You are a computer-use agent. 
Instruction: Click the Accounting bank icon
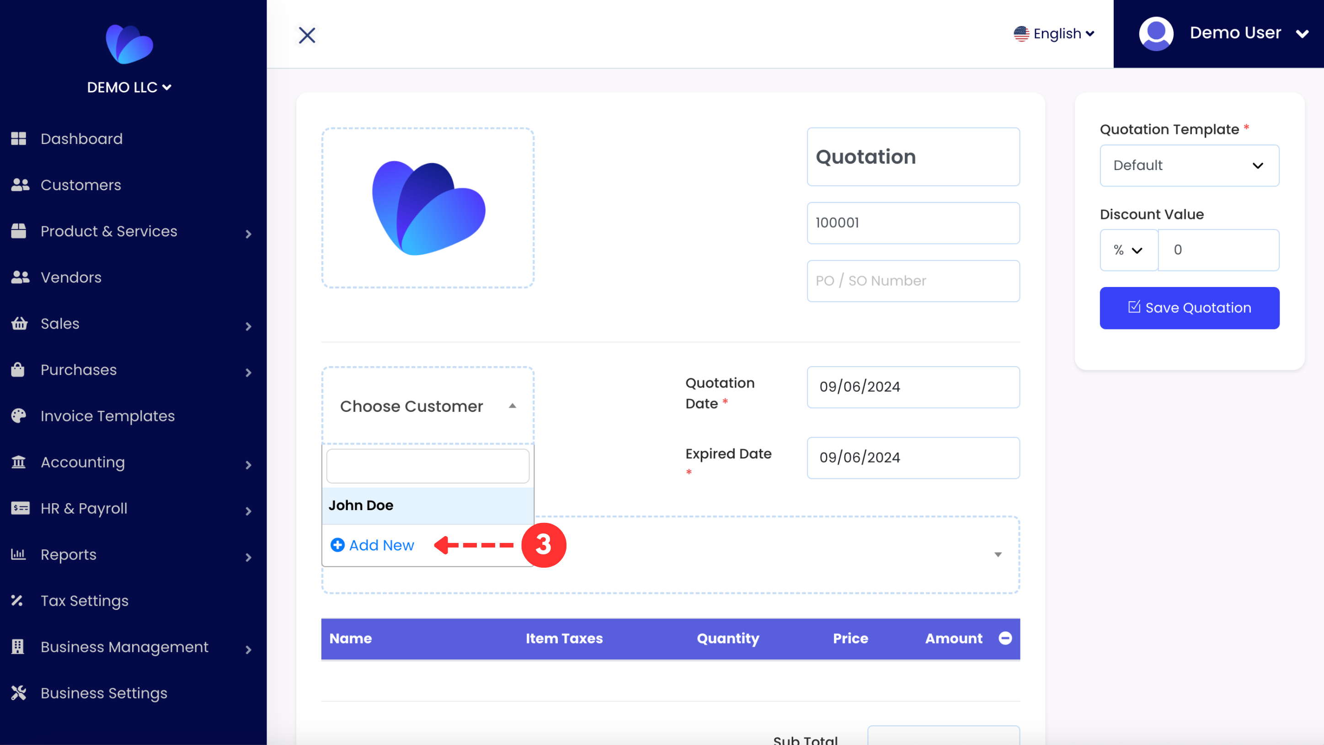[18, 462]
